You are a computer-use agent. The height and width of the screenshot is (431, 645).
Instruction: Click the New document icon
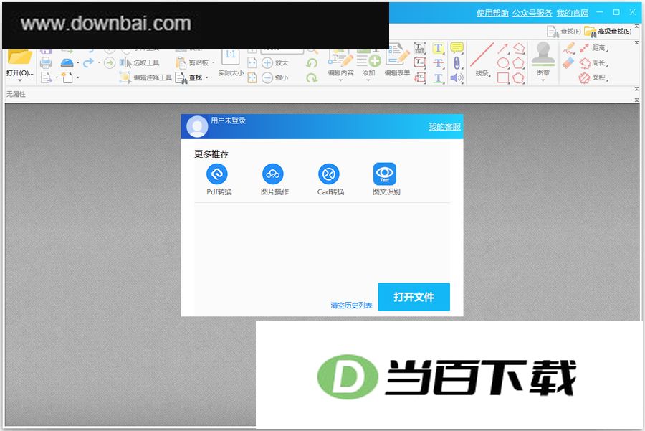(67, 77)
